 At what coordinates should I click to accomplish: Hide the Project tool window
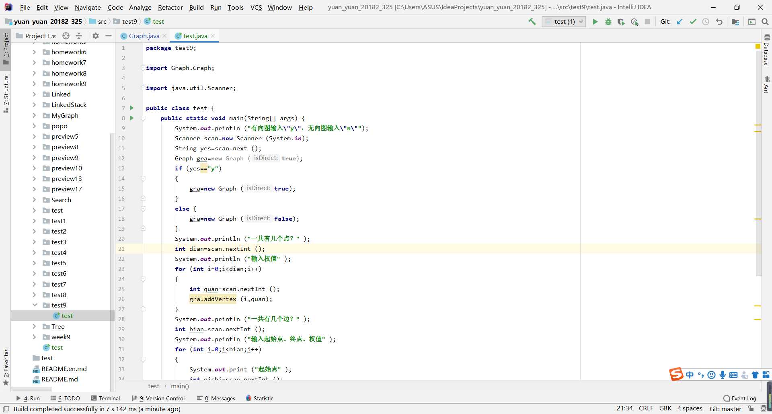tap(109, 36)
